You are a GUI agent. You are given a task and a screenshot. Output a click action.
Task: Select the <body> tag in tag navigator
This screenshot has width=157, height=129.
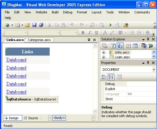[59, 118]
